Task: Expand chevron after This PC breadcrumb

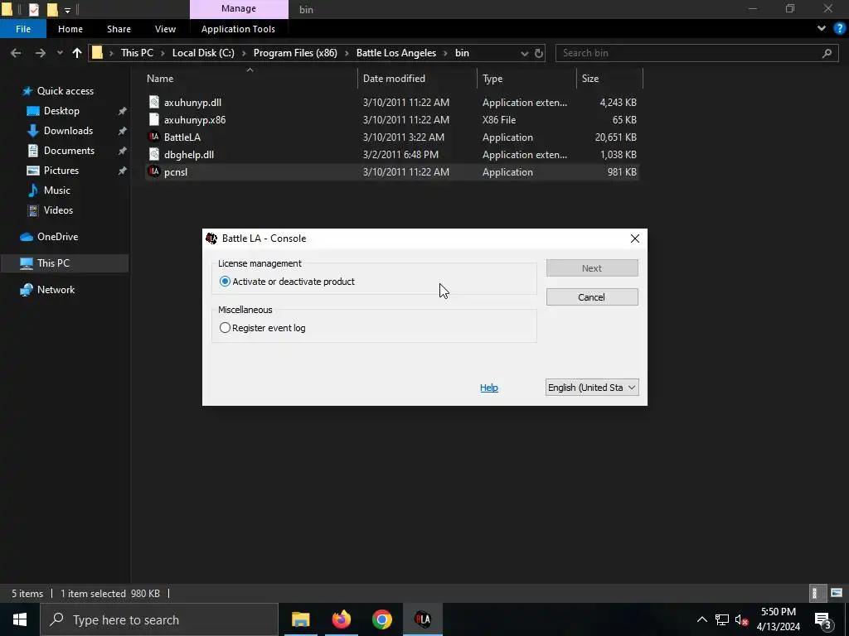Action: [x=163, y=53]
